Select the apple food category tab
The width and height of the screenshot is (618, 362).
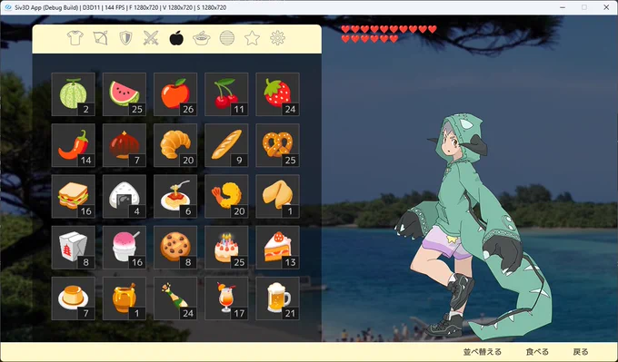click(x=176, y=38)
